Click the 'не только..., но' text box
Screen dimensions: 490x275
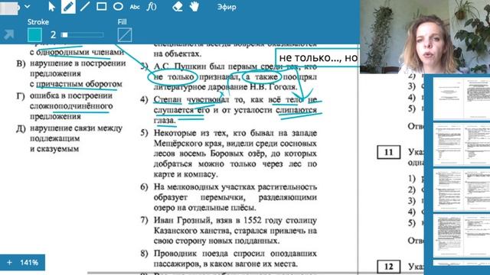[318, 57]
